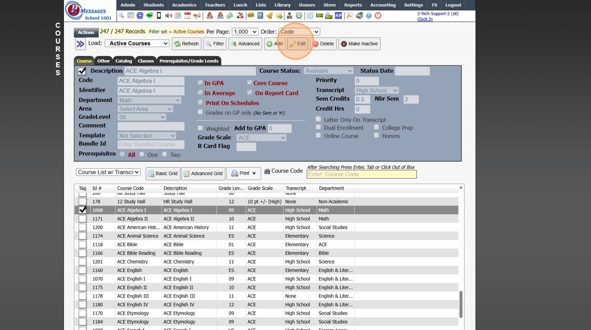Tick the tag checkbox for ACE Bible

coord(82,245)
